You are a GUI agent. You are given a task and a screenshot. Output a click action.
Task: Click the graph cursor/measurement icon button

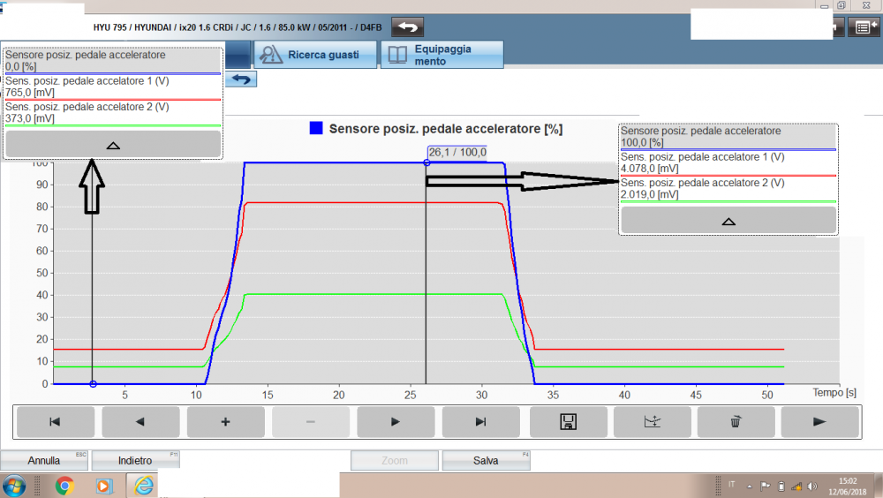651,422
